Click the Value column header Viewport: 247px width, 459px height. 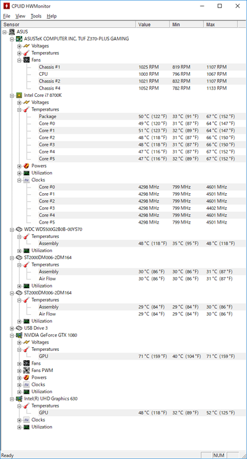(x=152, y=25)
